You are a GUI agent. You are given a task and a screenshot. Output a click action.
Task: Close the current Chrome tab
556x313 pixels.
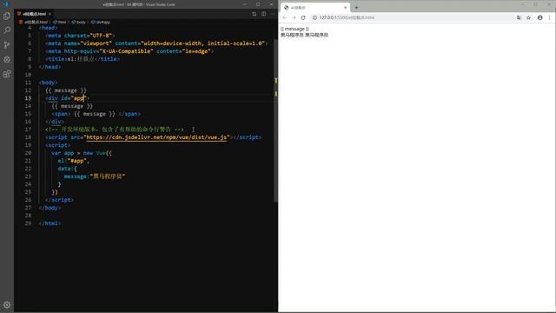(x=346, y=8)
